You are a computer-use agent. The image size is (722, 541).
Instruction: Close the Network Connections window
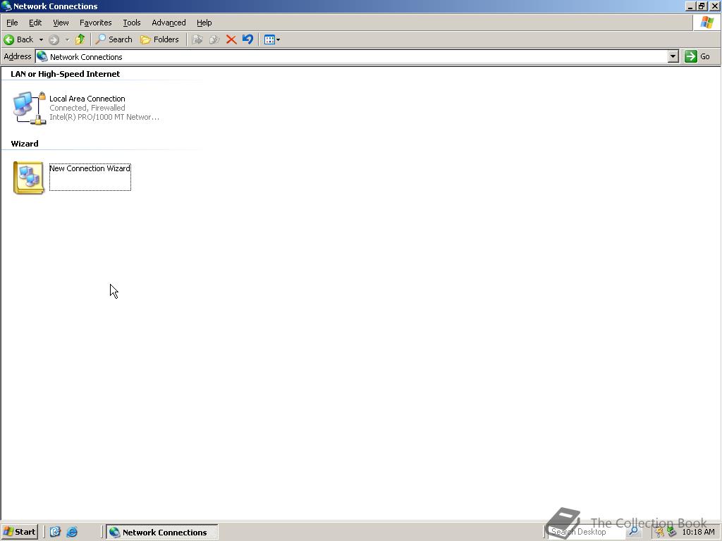click(x=714, y=6)
